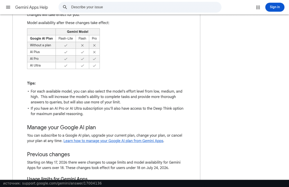Click the Flash-Lite checkmark in the AI Pro row
Image resolution: width=289 pixels, height=187 pixels.
(x=65, y=59)
